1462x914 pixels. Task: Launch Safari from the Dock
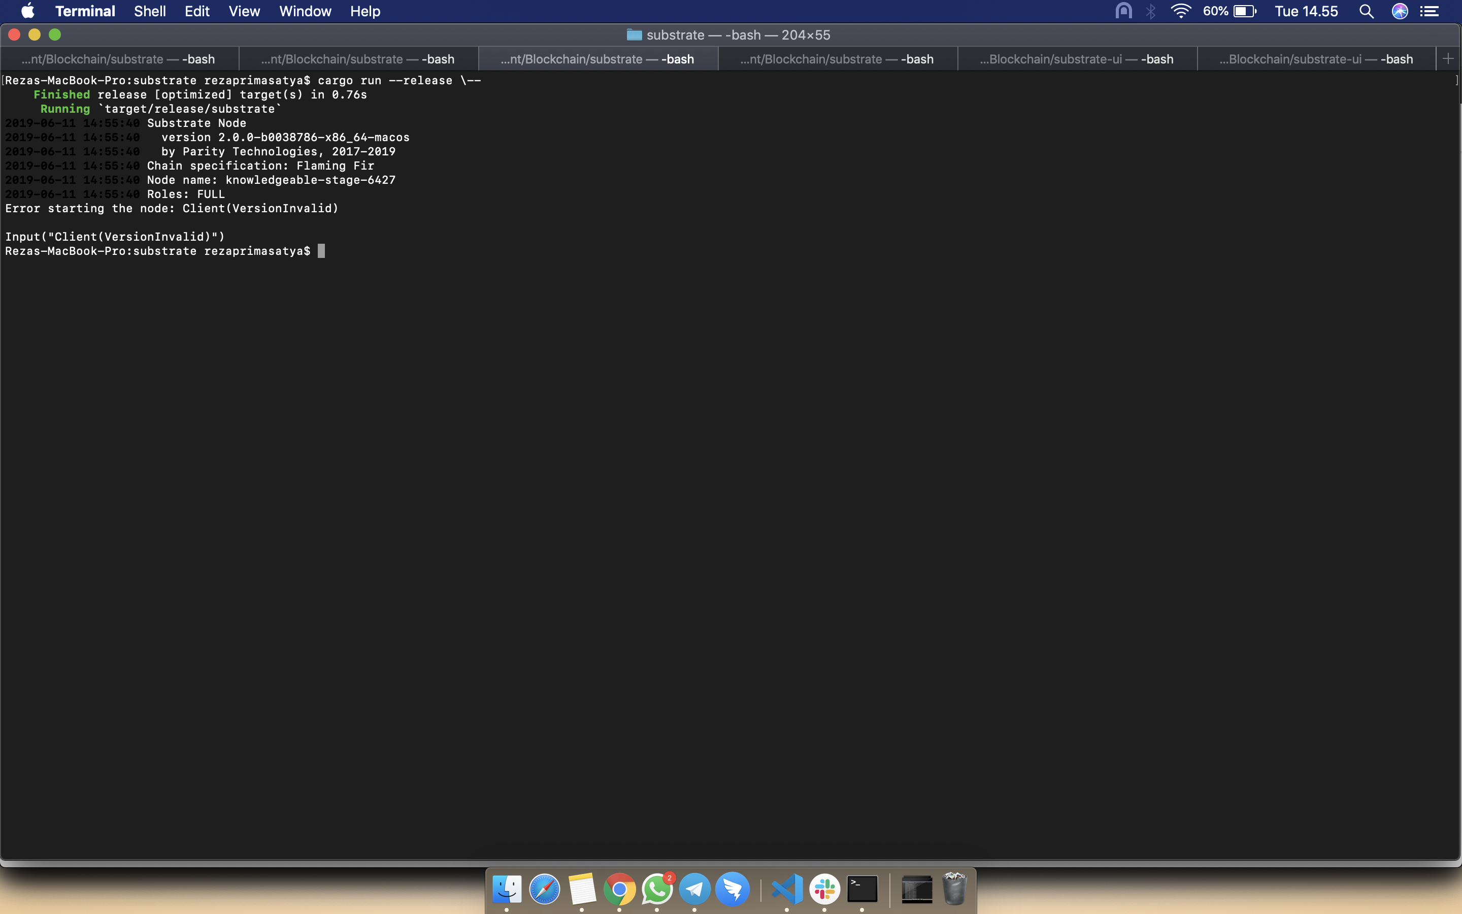(544, 889)
